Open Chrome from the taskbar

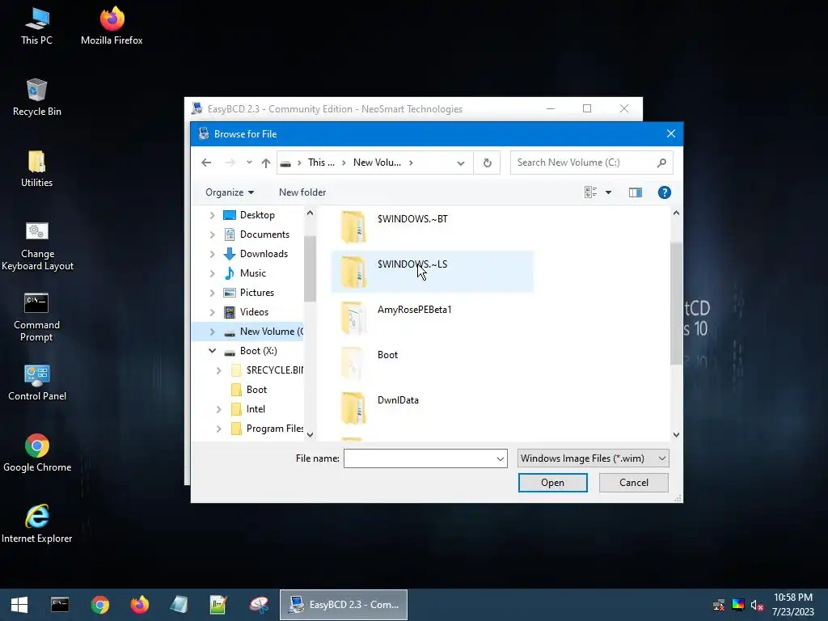click(x=99, y=605)
